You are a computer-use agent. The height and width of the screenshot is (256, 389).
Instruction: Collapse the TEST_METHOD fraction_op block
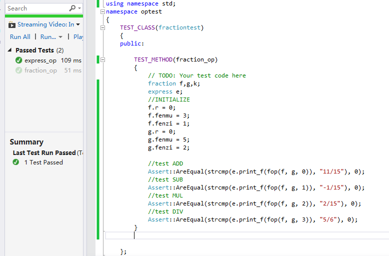102,60
